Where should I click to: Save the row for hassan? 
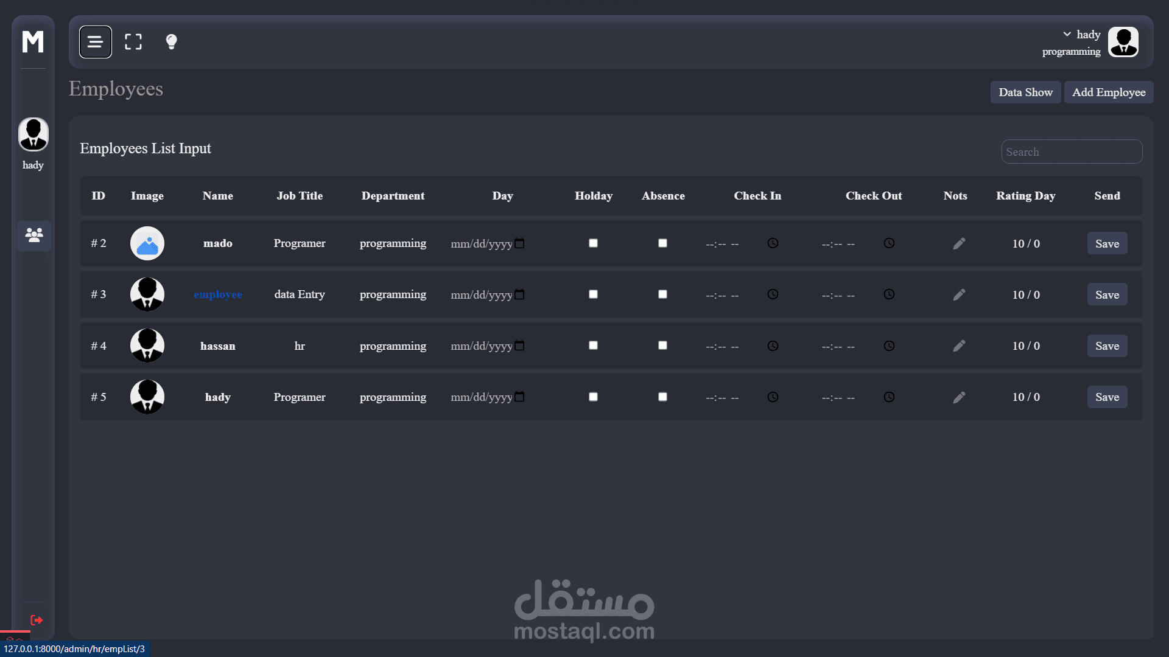pos(1107,346)
